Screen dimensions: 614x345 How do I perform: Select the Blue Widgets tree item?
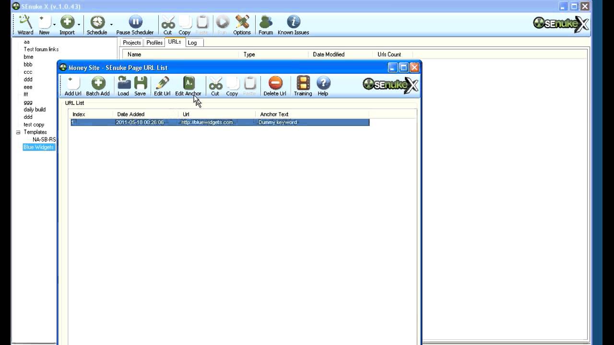39,147
